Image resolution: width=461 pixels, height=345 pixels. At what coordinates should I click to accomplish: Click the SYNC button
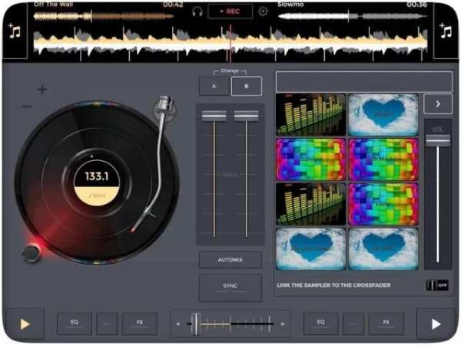coord(230,287)
